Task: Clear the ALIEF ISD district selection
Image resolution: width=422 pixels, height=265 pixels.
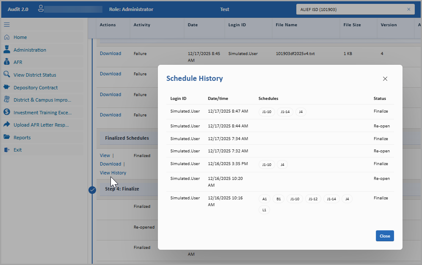Action: point(408,9)
